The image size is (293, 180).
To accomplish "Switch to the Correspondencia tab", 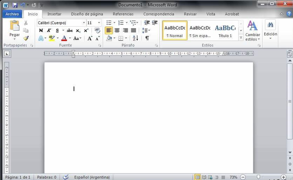I will (159, 14).
